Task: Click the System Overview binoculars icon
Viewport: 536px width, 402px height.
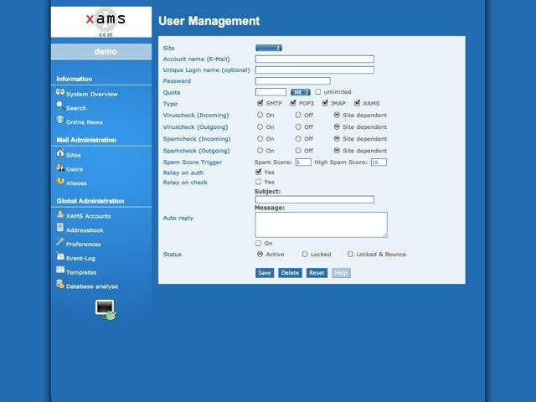Action: 60,92
